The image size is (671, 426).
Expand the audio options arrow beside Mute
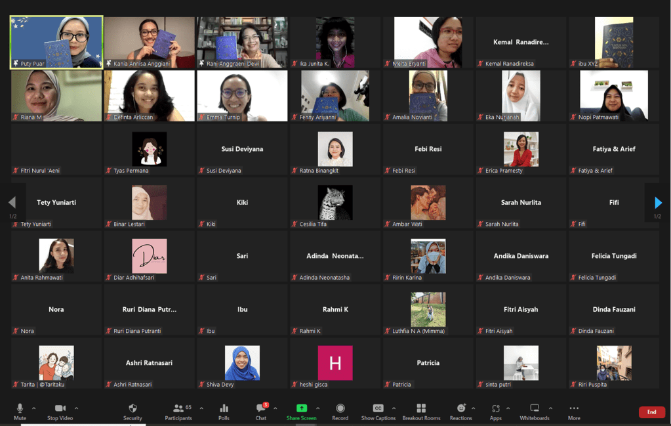(34, 408)
